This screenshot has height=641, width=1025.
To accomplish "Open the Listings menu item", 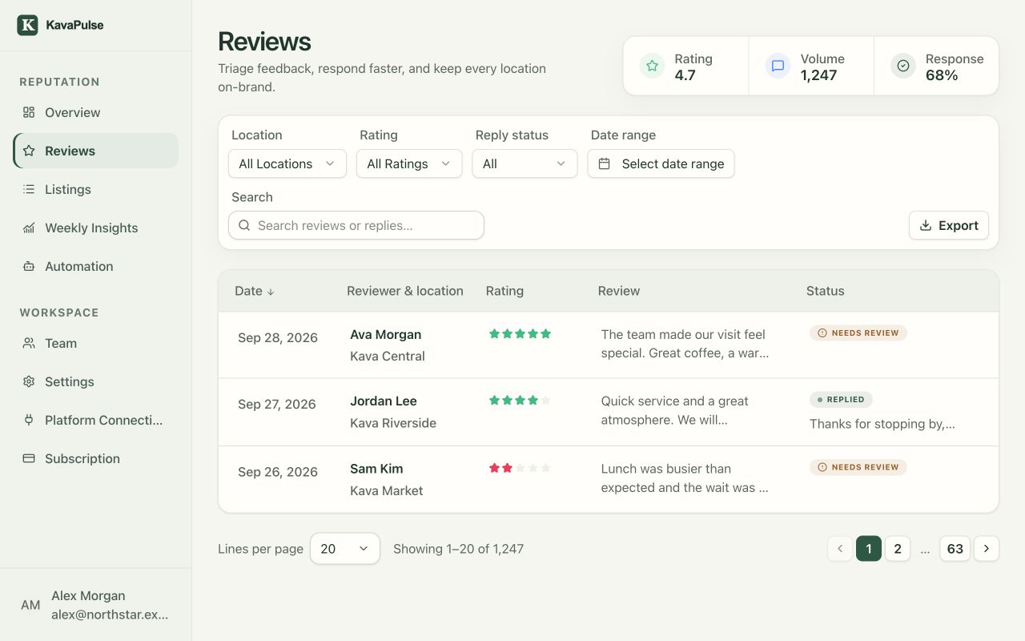I will click(96, 189).
